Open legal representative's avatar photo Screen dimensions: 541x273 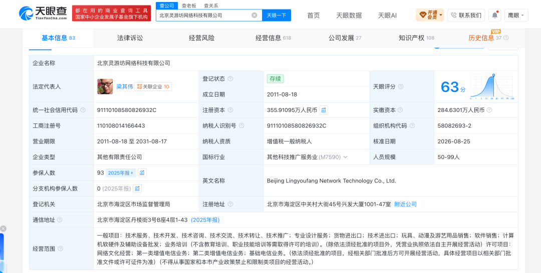click(x=105, y=86)
